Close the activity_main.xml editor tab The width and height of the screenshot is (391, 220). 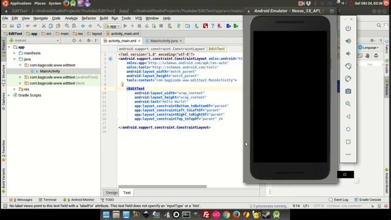139,41
